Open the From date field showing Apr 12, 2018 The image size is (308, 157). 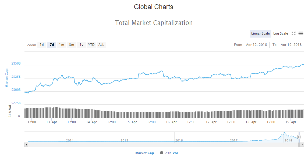click(256, 45)
